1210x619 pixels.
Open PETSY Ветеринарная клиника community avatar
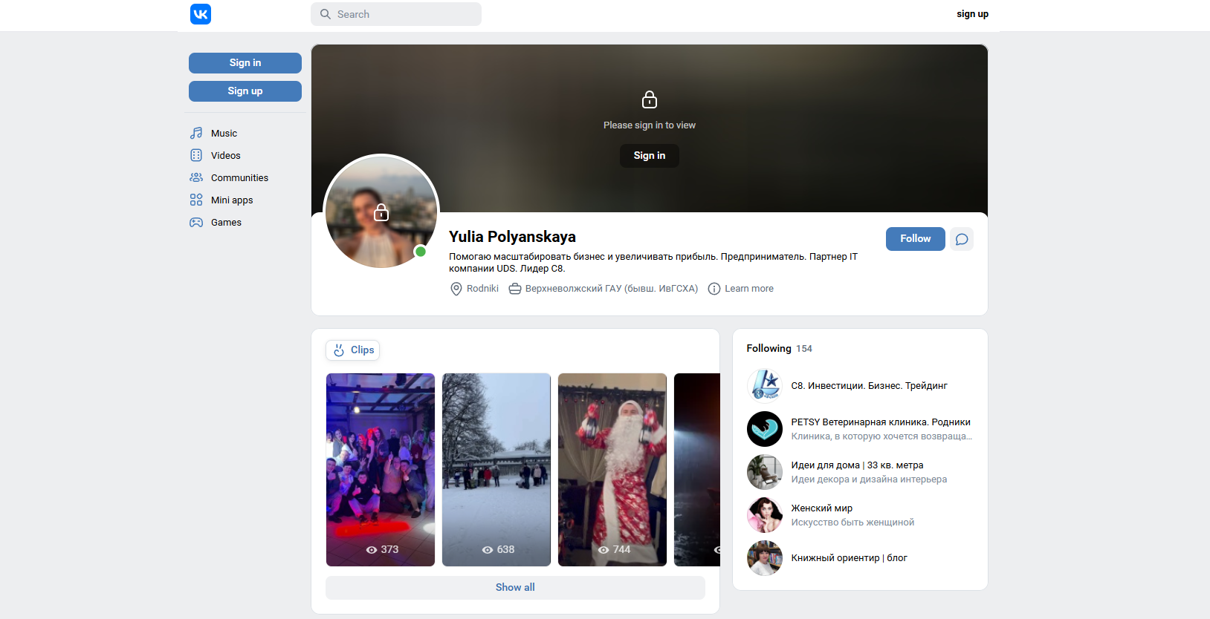764,429
